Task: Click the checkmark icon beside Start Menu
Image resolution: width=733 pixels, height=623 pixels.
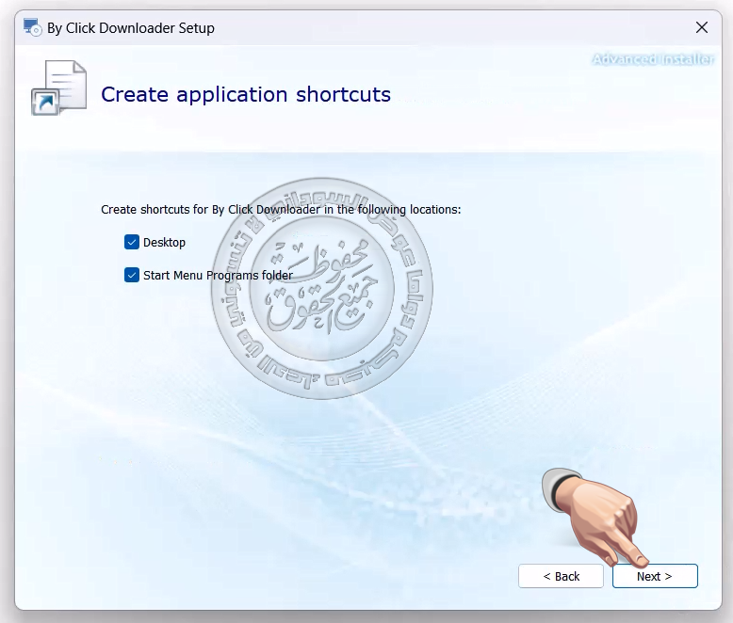Action: (x=132, y=276)
